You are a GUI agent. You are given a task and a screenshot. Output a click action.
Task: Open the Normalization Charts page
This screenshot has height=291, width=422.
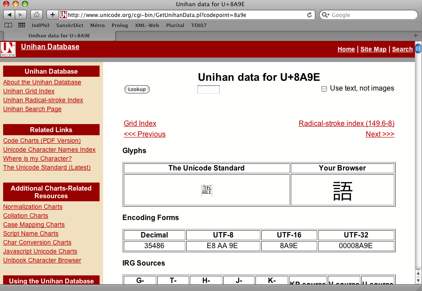coord(32,207)
